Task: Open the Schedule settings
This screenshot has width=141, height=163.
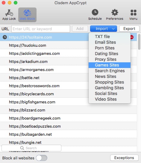Action: 95,15
